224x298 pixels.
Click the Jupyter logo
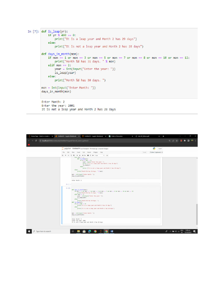click(x=66, y=149)
